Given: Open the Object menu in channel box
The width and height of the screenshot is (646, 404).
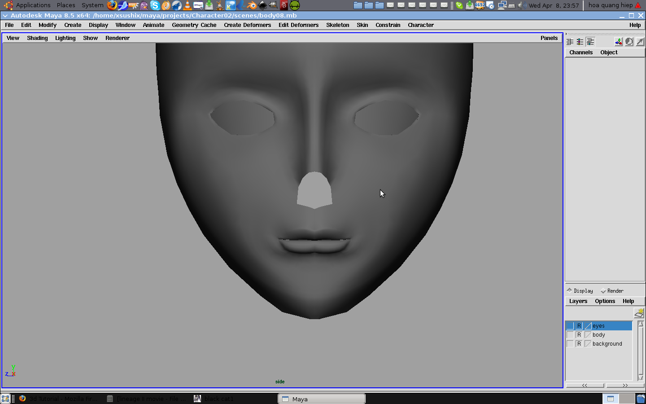Looking at the screenshot, I should tap(609, 53).
